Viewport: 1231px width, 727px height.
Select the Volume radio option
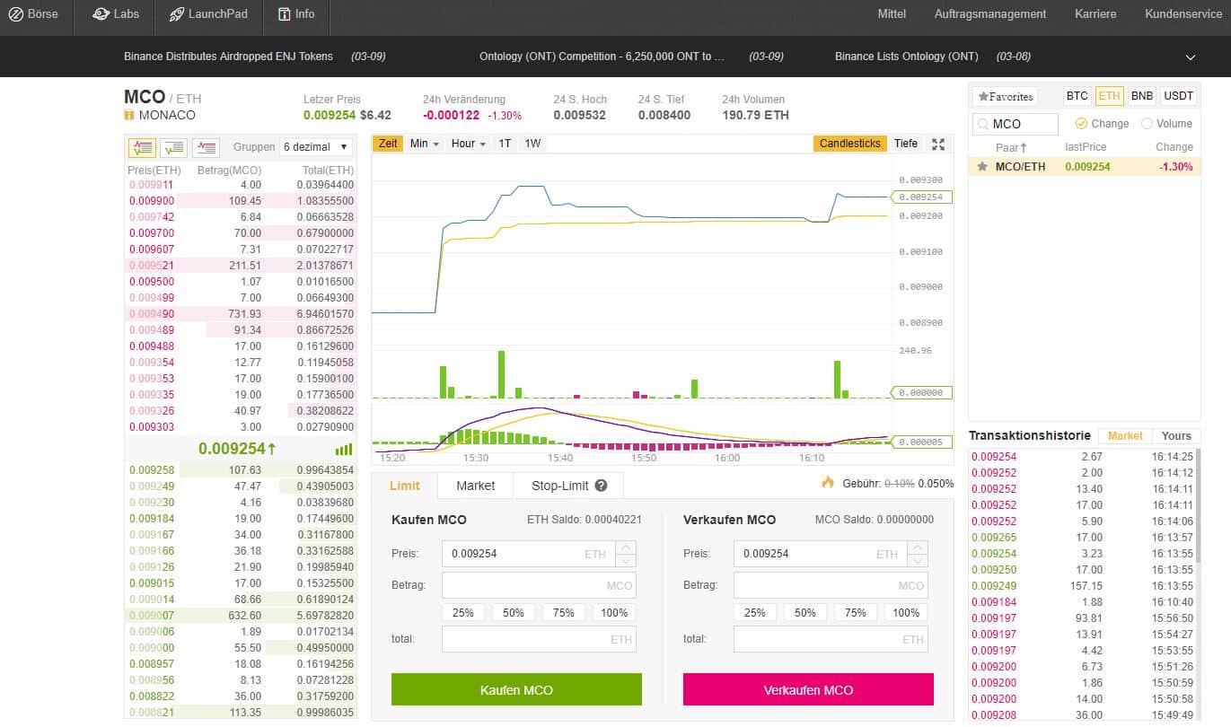pyautogui.click(x=1147, y=124)
